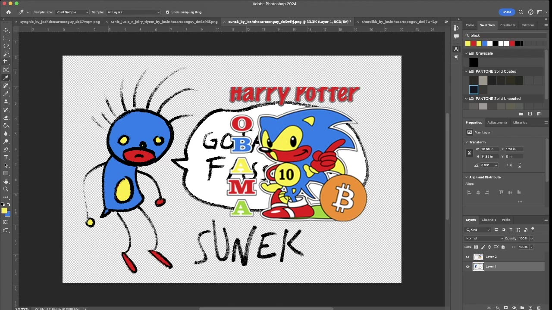Viewport: 552px width, 310px height.
Task: Select the Move tool
Action: [x=6, y=30]
